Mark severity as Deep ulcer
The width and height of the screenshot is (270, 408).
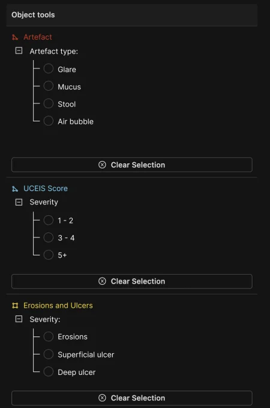click(x=49, y=371)
